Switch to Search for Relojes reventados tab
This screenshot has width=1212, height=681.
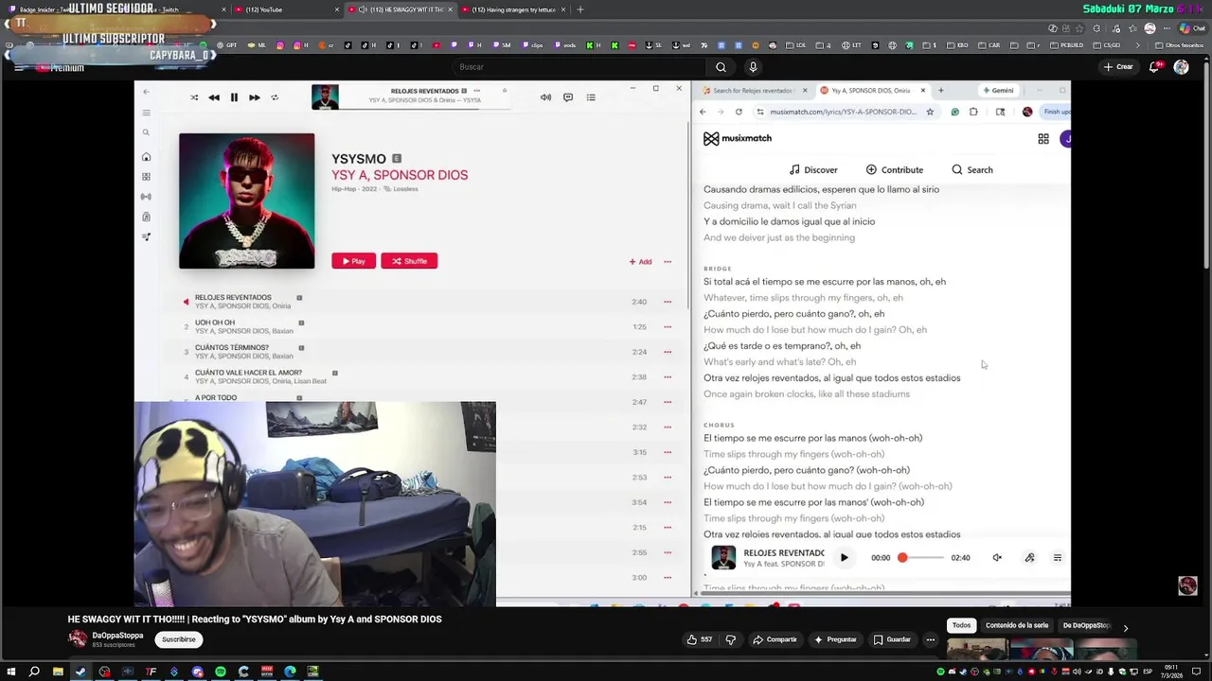click(754, 91)
